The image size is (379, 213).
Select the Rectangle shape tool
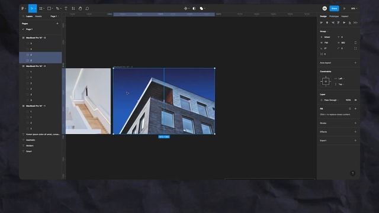(50, 8)
